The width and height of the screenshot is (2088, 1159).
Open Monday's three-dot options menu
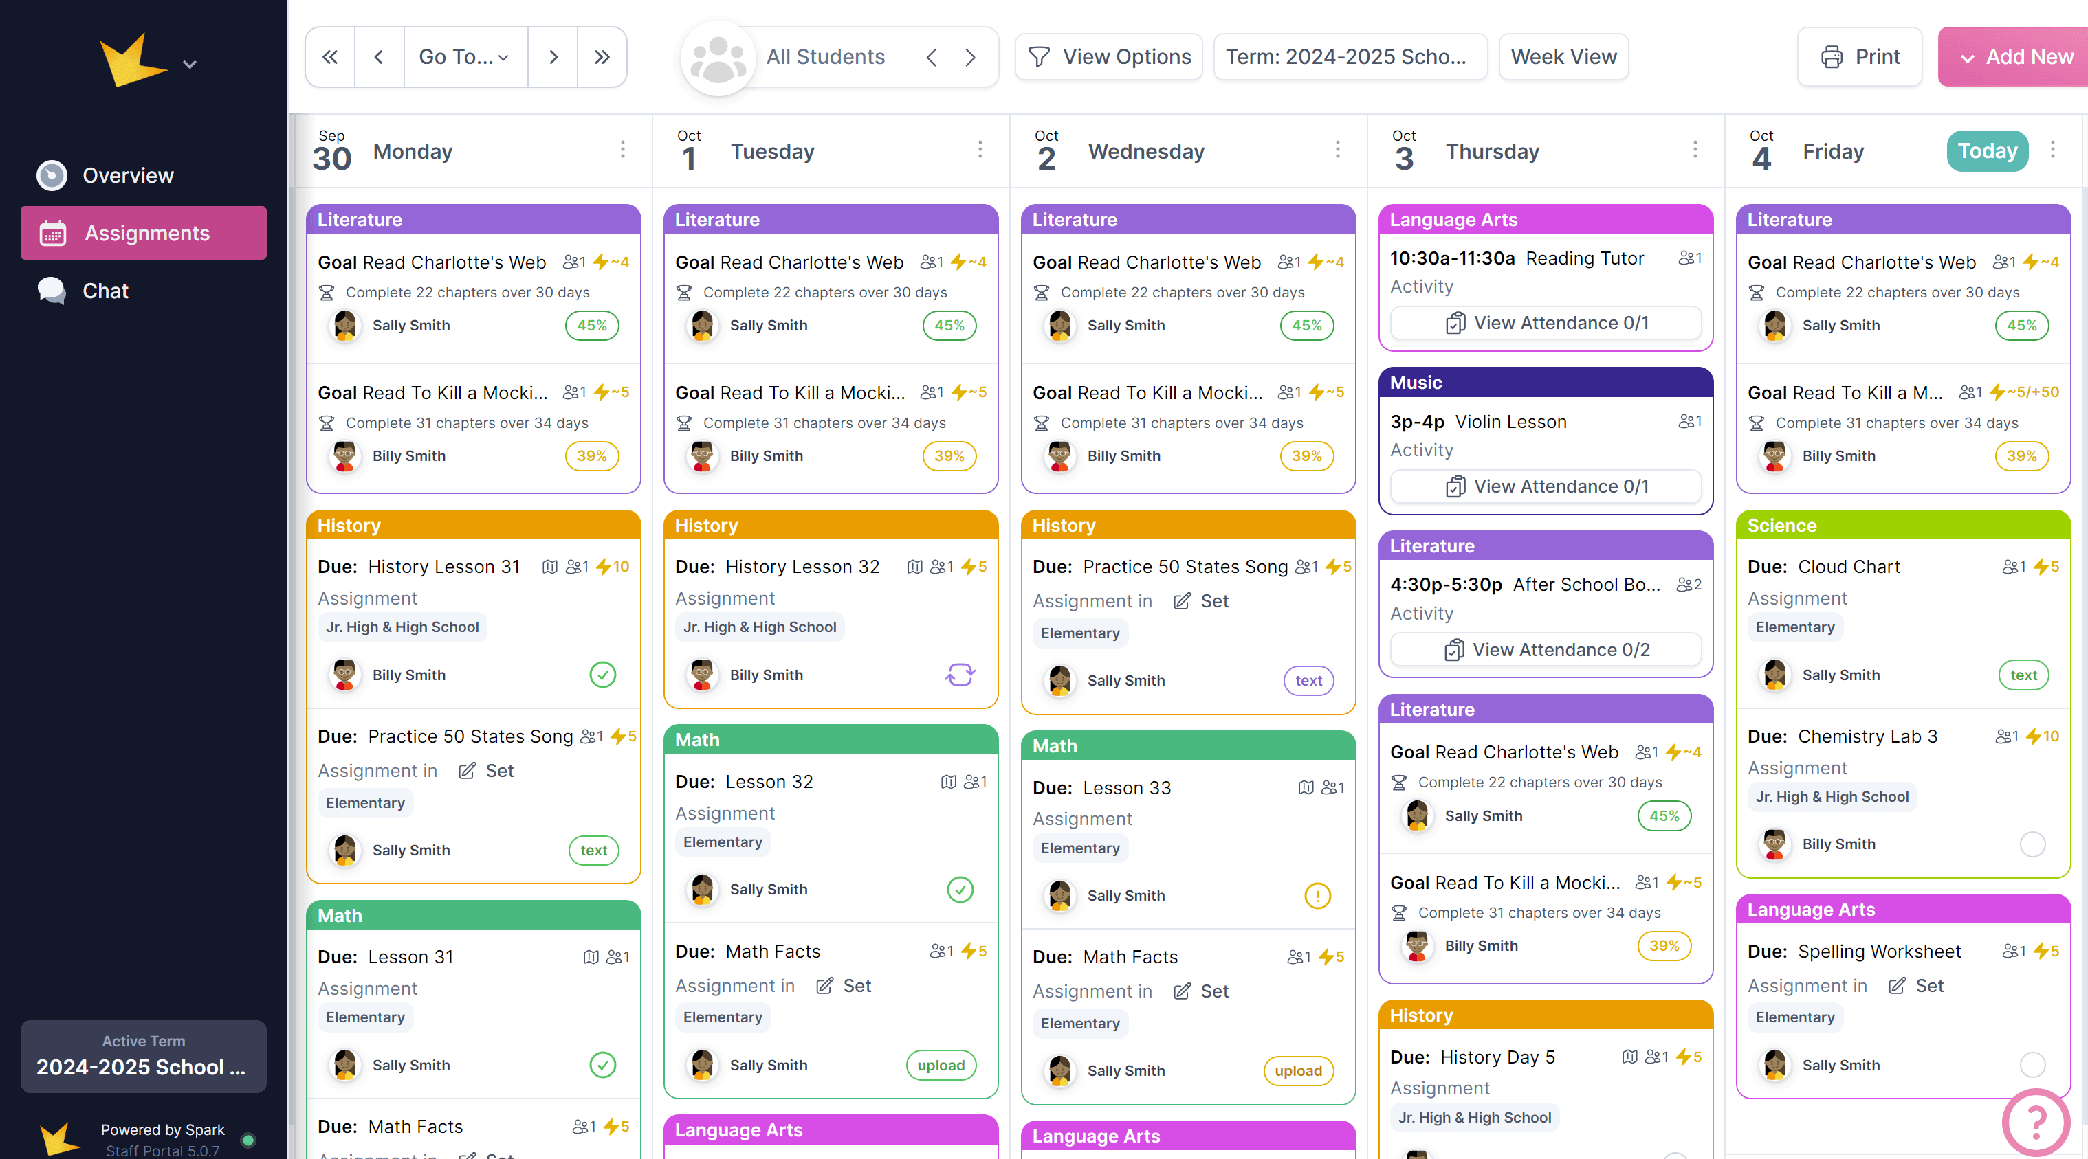pyautogui.click(x=622, y=150)
